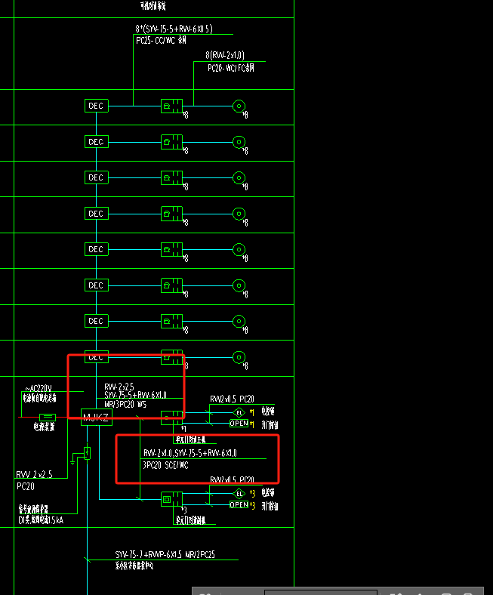Select the MR/3PC20 WS label
493x595 pixels.
[x=125, y=405]
